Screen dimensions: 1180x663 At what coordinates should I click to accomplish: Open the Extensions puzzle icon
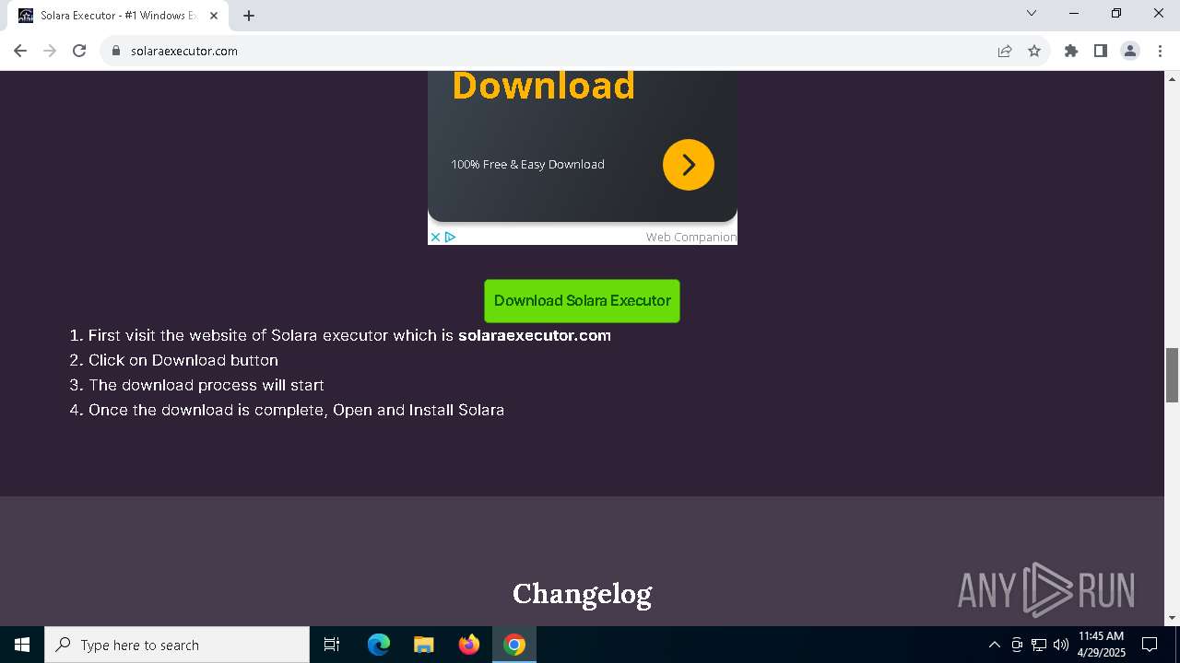[1071, 51]
